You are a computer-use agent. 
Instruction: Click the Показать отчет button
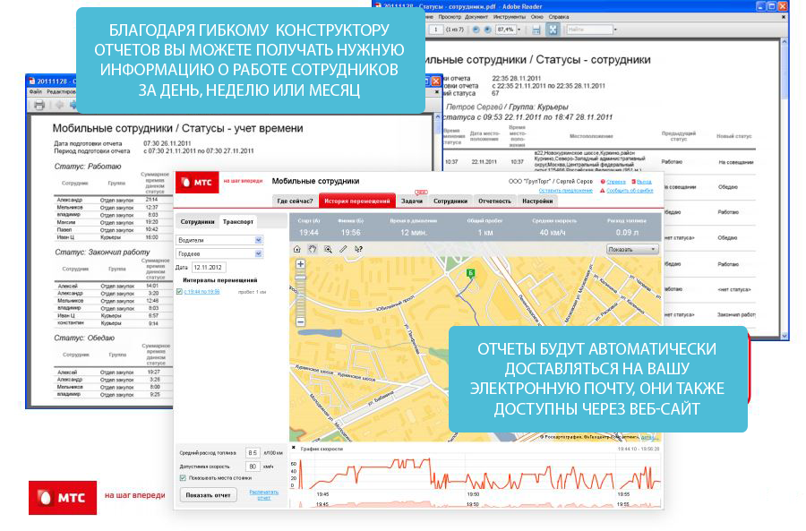click(x=208, y=495)
